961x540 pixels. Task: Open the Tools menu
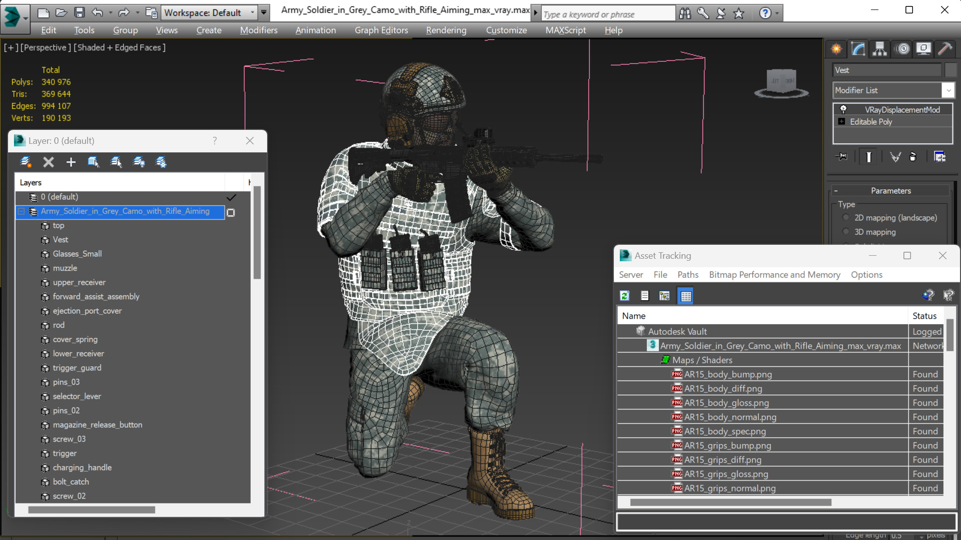pyautogui.click(x=84, y=30)
